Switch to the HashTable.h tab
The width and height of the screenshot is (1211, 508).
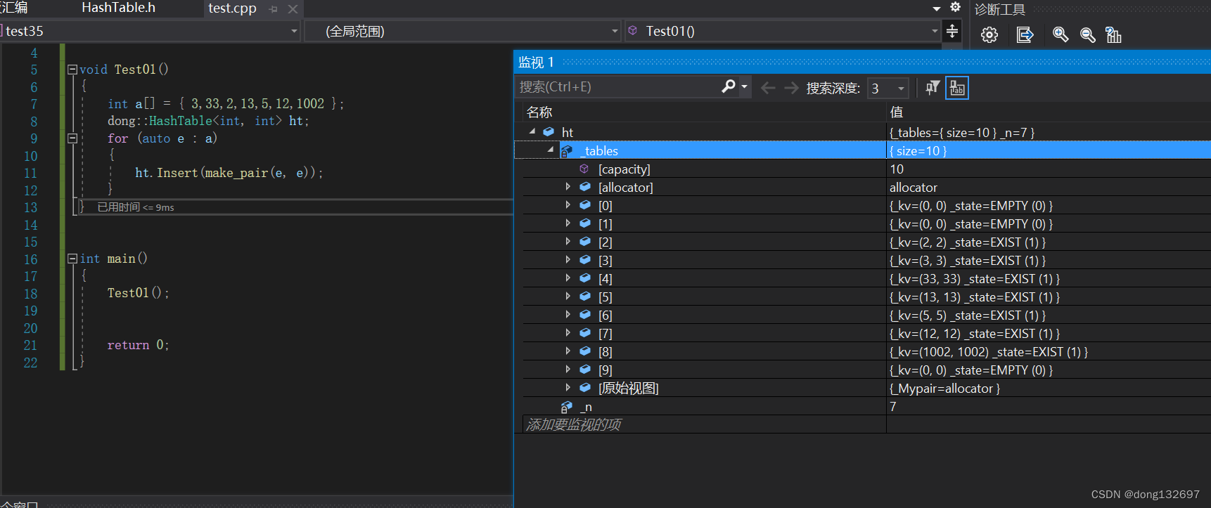[x=118, y=8]
